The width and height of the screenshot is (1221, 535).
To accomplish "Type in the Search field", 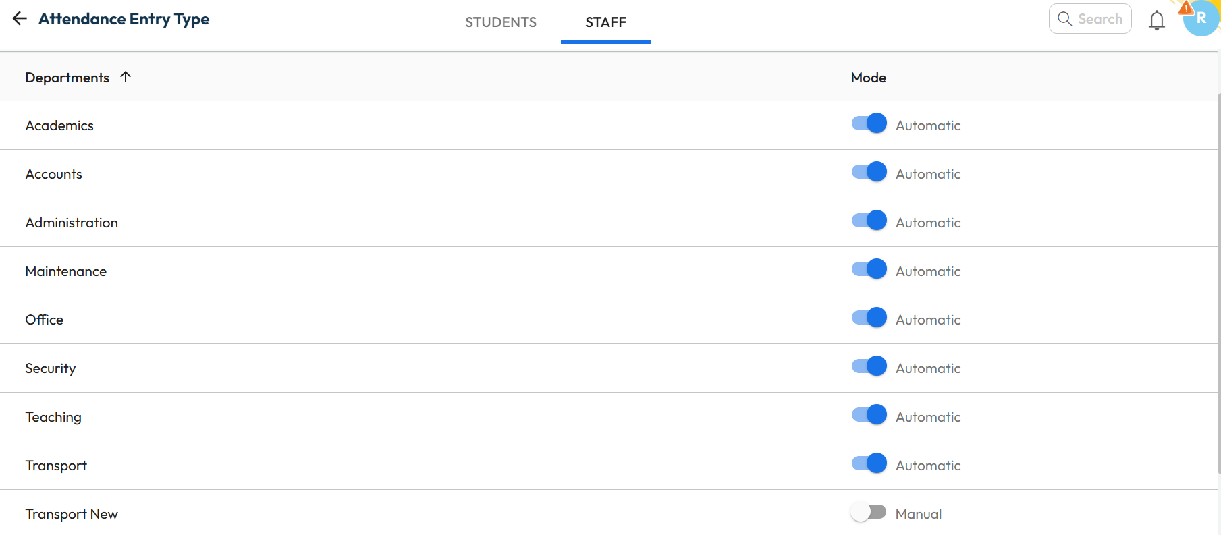I will coord(1100,19).
